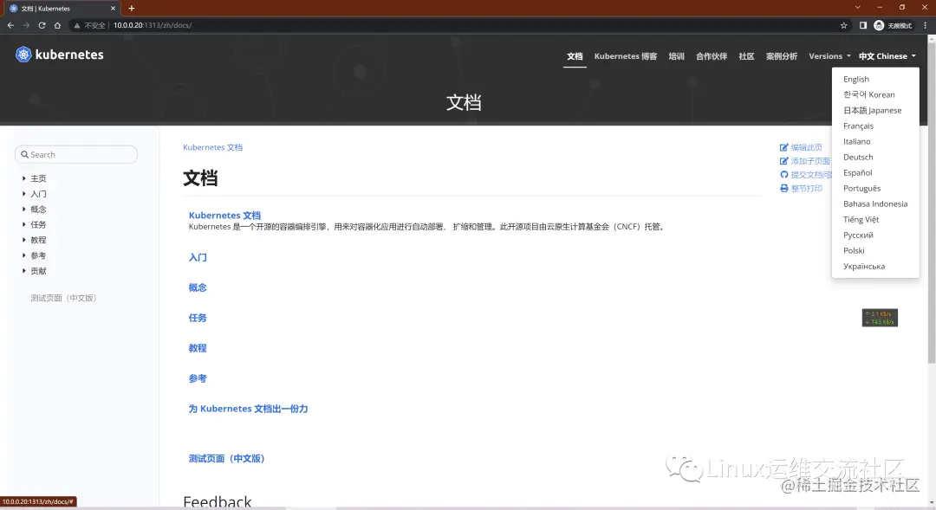Expand the 概念 section in the sidebar
The image size is (936, 510).
[26, 209]
